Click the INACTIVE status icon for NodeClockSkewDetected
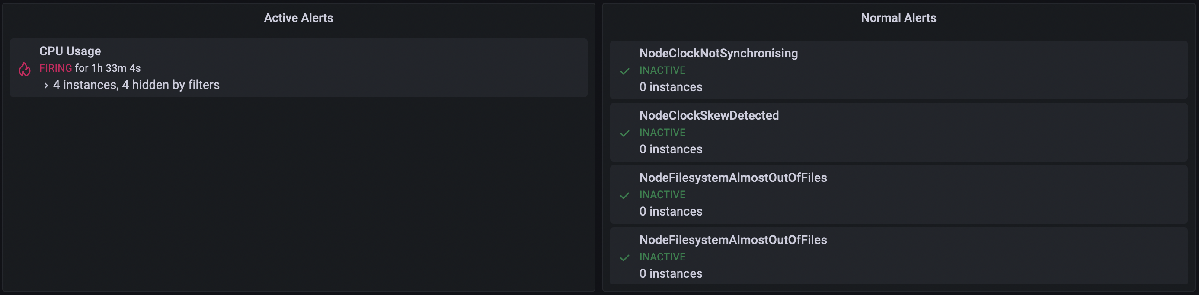The image size is (1199, 295). tap(625, 133)
